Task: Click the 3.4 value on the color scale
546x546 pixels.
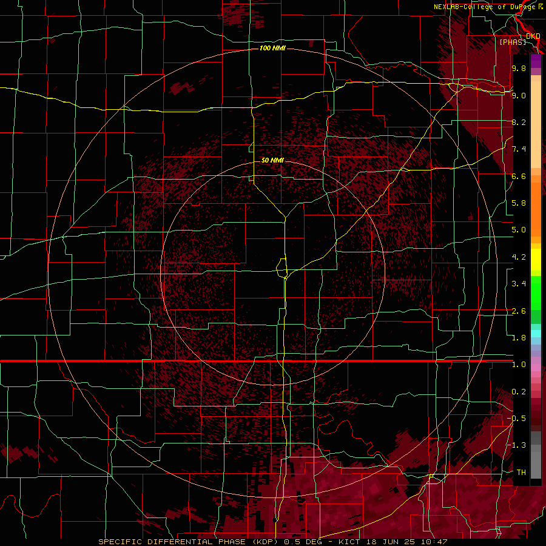Action: pyautogui.click(x=519, y=284)
